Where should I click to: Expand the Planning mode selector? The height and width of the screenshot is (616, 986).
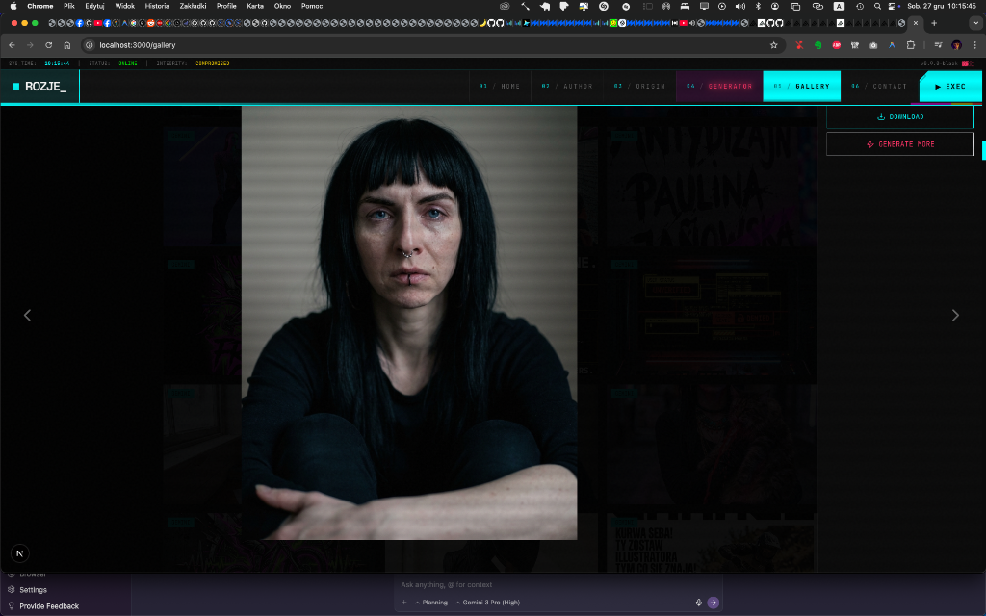click(x=431, y=603)
